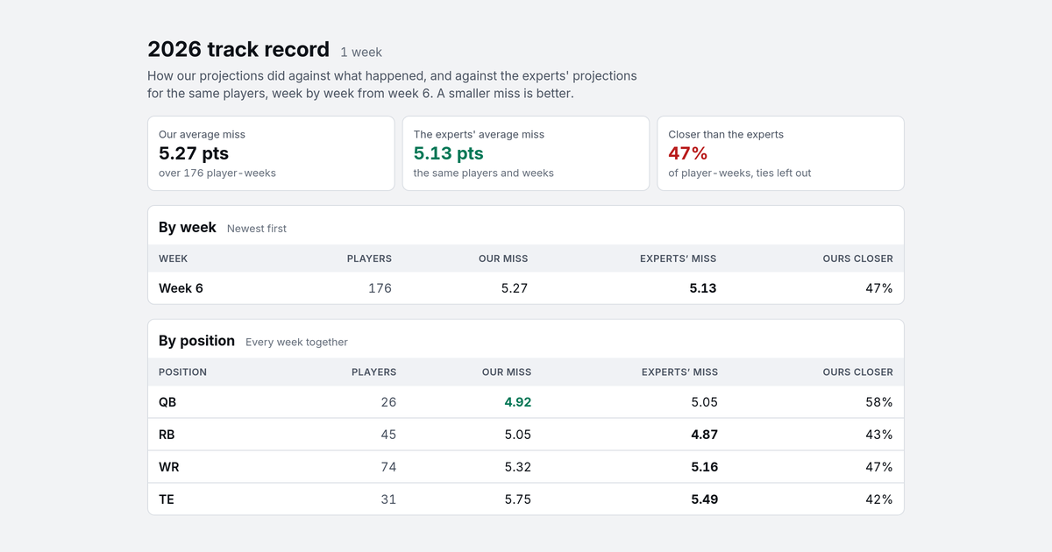
Task: Select the '1 week' label beside the heading
Action: (361, 53)
